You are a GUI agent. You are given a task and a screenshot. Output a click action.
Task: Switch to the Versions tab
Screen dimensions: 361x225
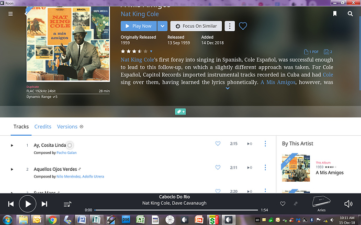click(67, 127)
